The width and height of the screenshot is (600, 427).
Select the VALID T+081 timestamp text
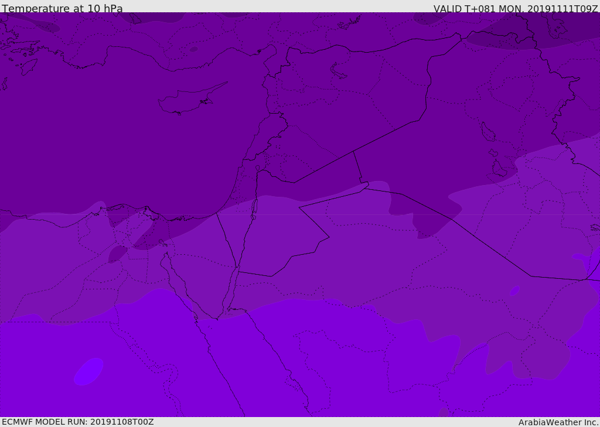click(x=516, y=8)
